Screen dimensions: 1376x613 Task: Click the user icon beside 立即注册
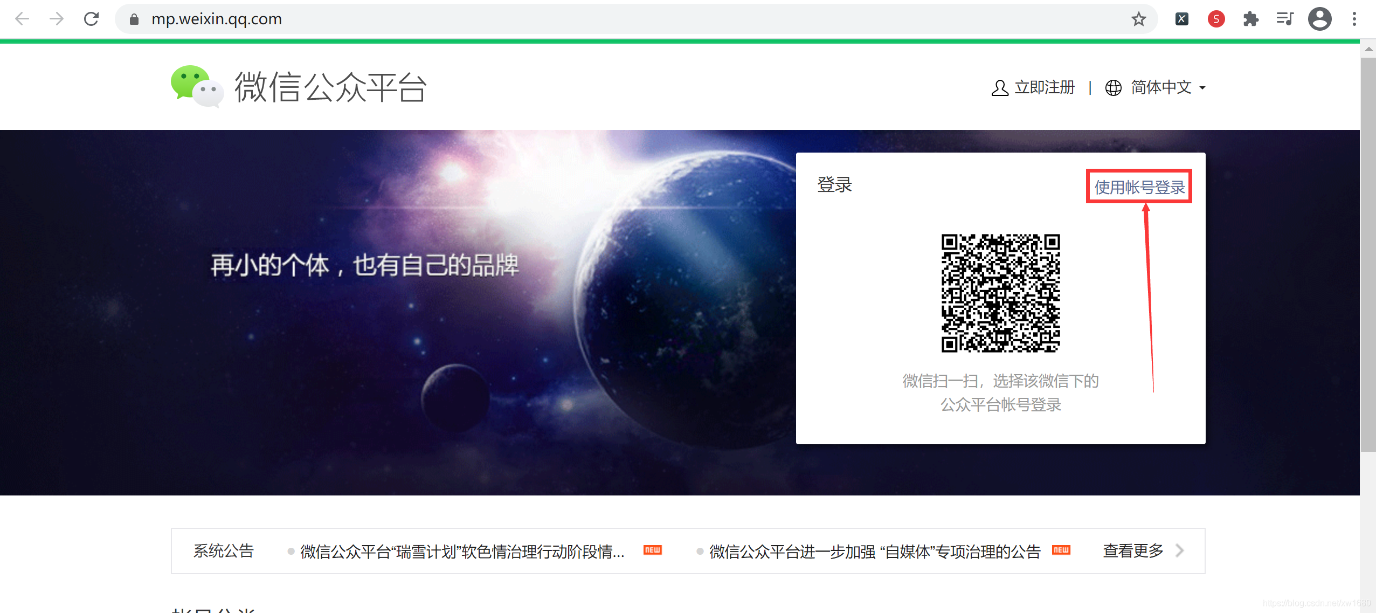pyautogui.click(x=1000, y=88)
